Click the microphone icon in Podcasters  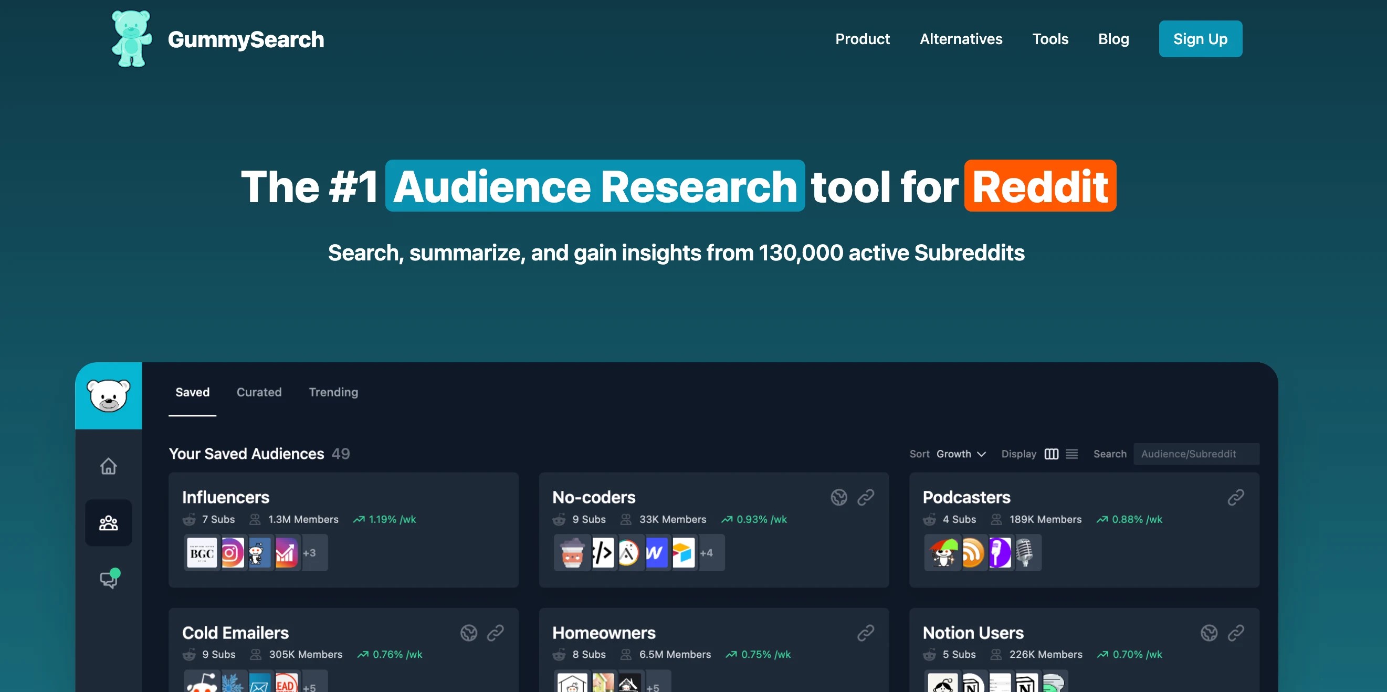[1025, 552]
